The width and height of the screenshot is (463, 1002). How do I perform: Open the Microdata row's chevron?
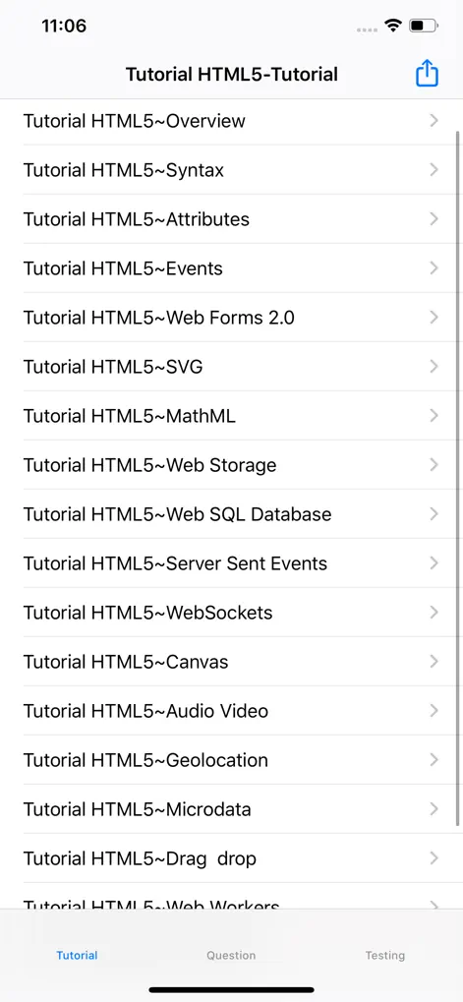[434, 809]
